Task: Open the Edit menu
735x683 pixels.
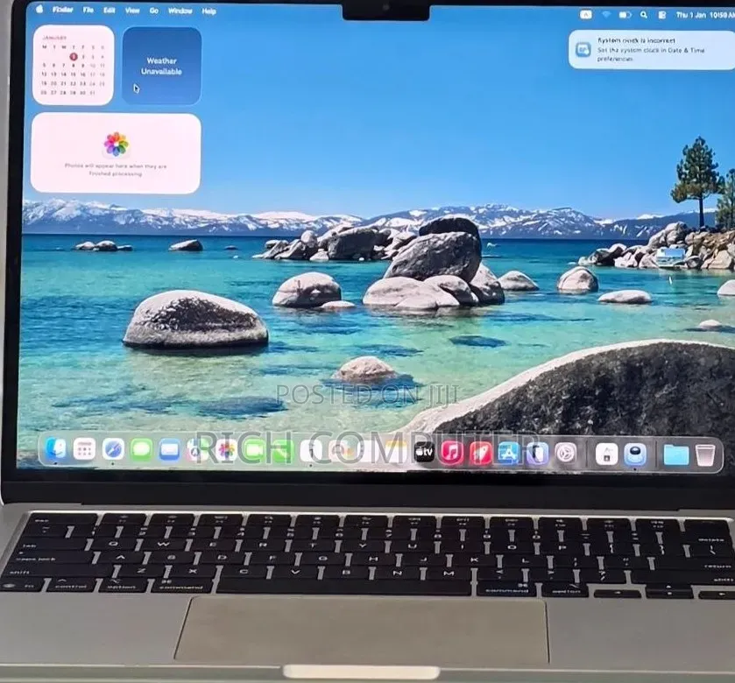Action: pyautogui.click(x=110, y=11)
